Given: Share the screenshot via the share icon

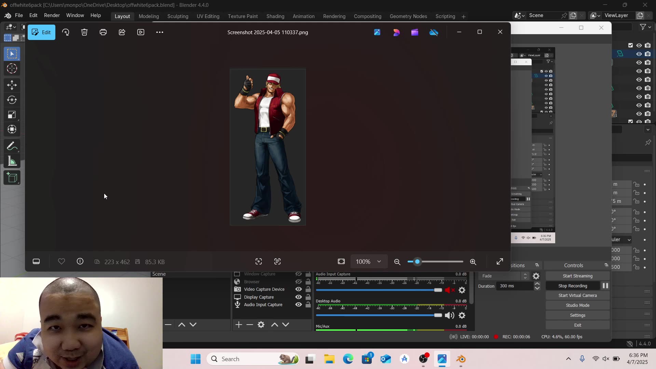Looking at the screenshot, I should coord(122,32).
